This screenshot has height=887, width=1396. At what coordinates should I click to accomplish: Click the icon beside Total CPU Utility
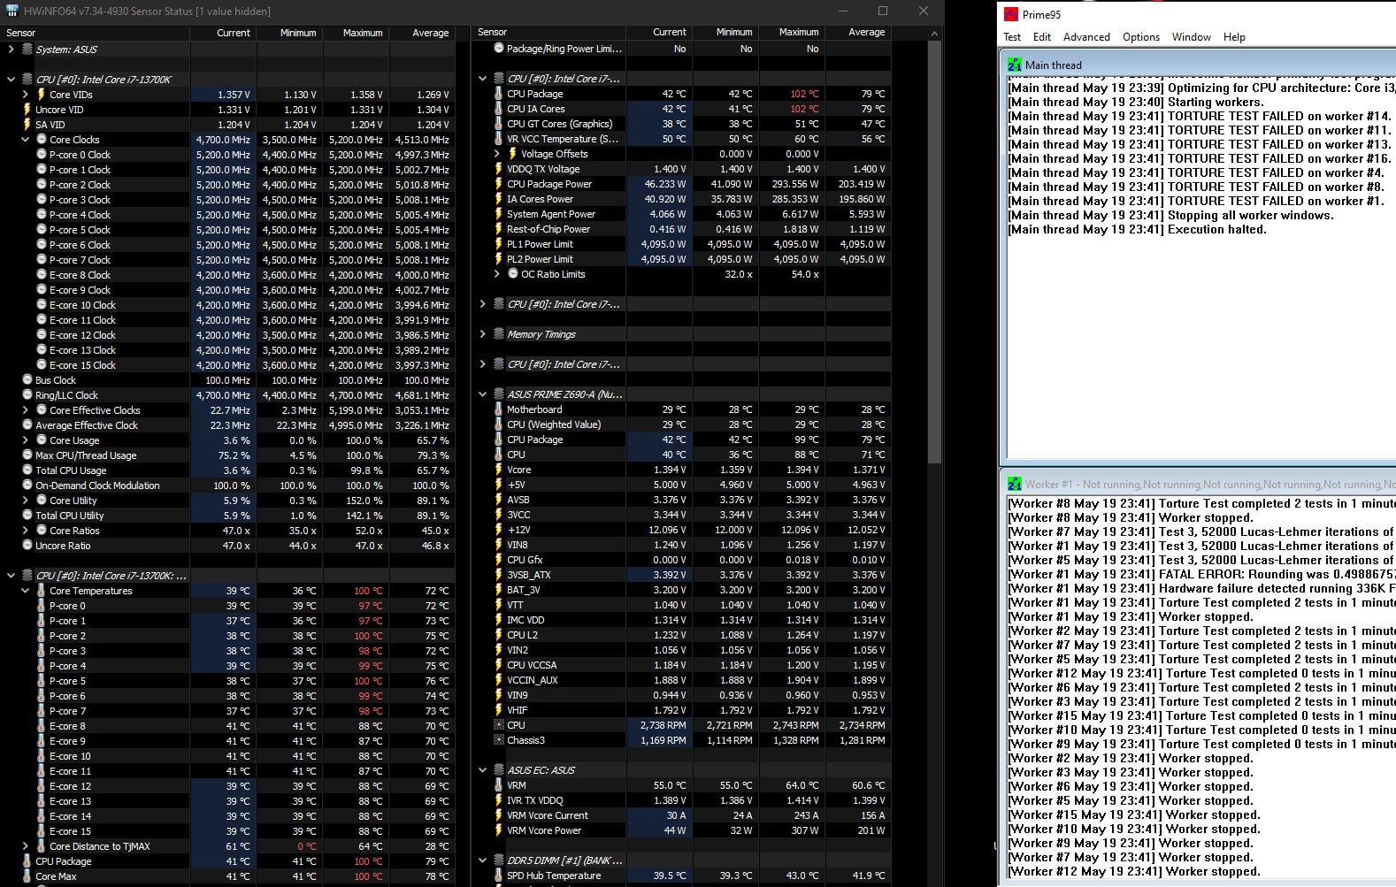(27, 516)
